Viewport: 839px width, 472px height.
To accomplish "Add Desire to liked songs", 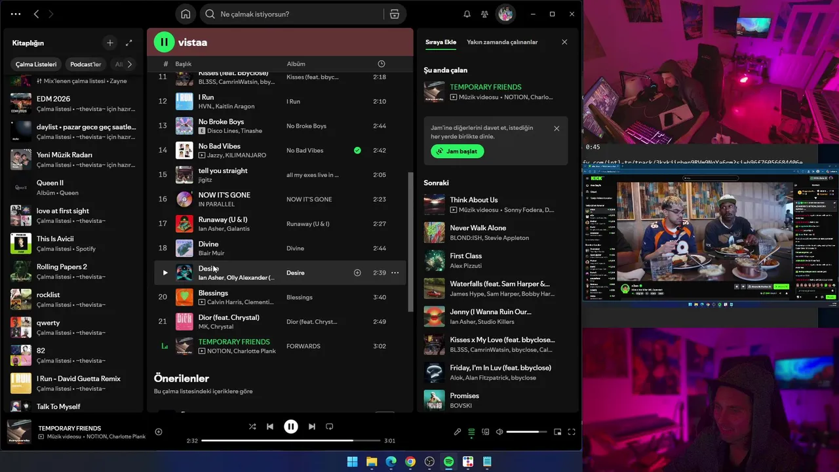I will (357, 273).
